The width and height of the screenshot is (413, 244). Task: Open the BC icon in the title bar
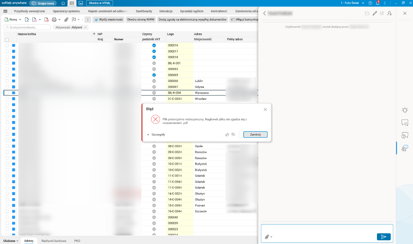(81, 3)
